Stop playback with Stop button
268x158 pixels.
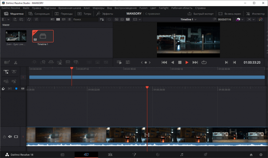pos(180,62)
